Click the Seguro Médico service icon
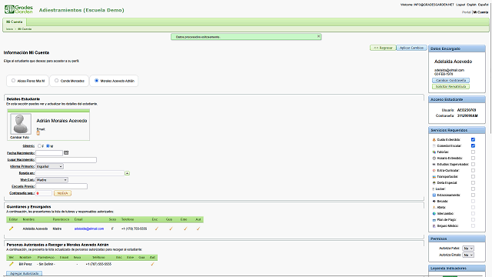This screenshot has height=277, width=492. pyautogui.click(x=434, y=225)
